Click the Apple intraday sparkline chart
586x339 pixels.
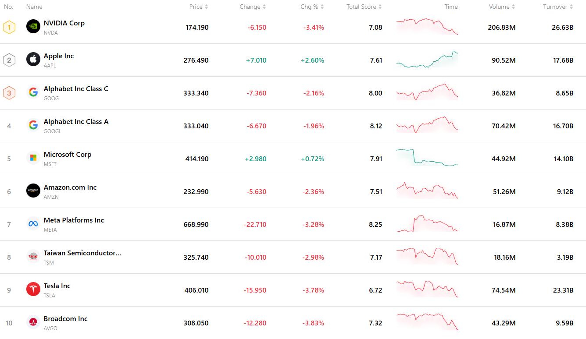tap(427, 60)
